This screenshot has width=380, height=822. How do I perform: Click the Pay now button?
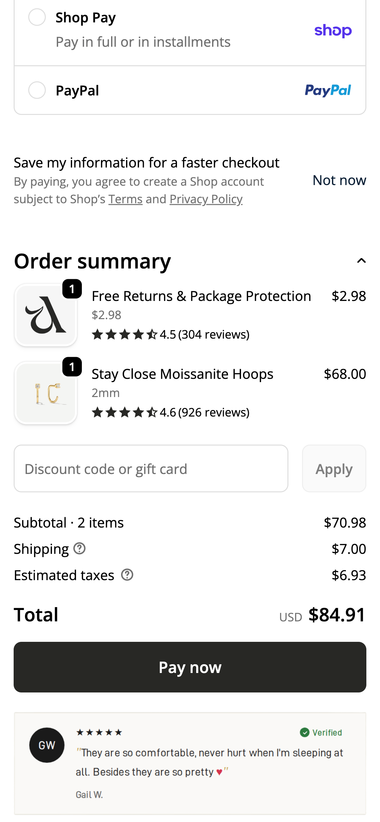pos(190,667)
